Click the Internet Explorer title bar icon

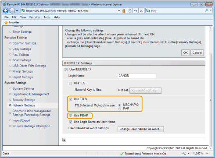(4, 4)
